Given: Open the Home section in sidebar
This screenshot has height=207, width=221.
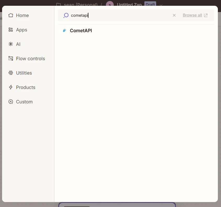Looking at the screenshot, I should point(19,15).
